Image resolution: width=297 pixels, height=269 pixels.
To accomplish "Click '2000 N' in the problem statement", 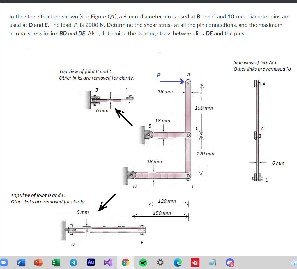I will click(x=95, y=25).
